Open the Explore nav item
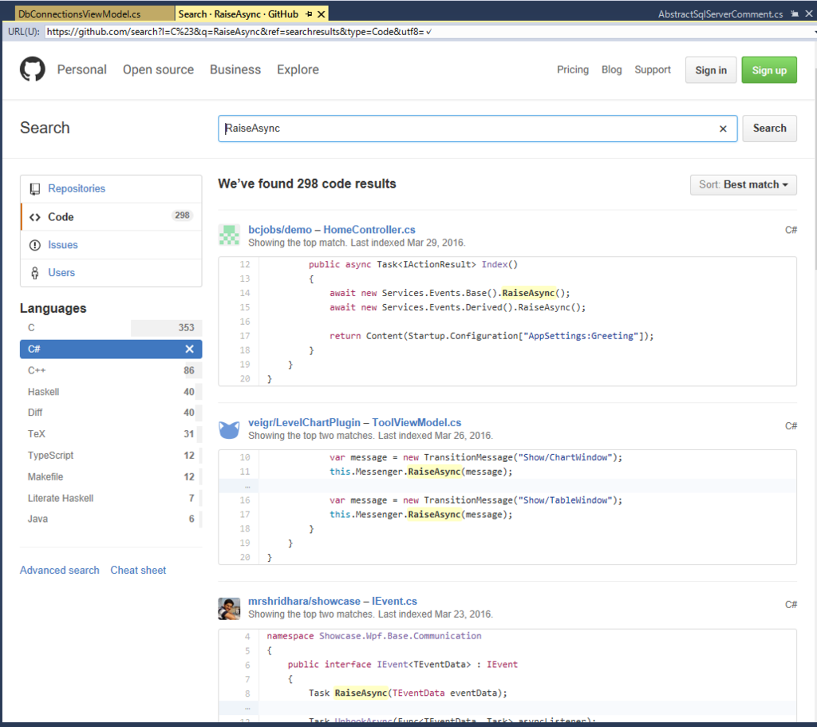Viewport: 817px width, 727px height. click(x=298, y=70)
